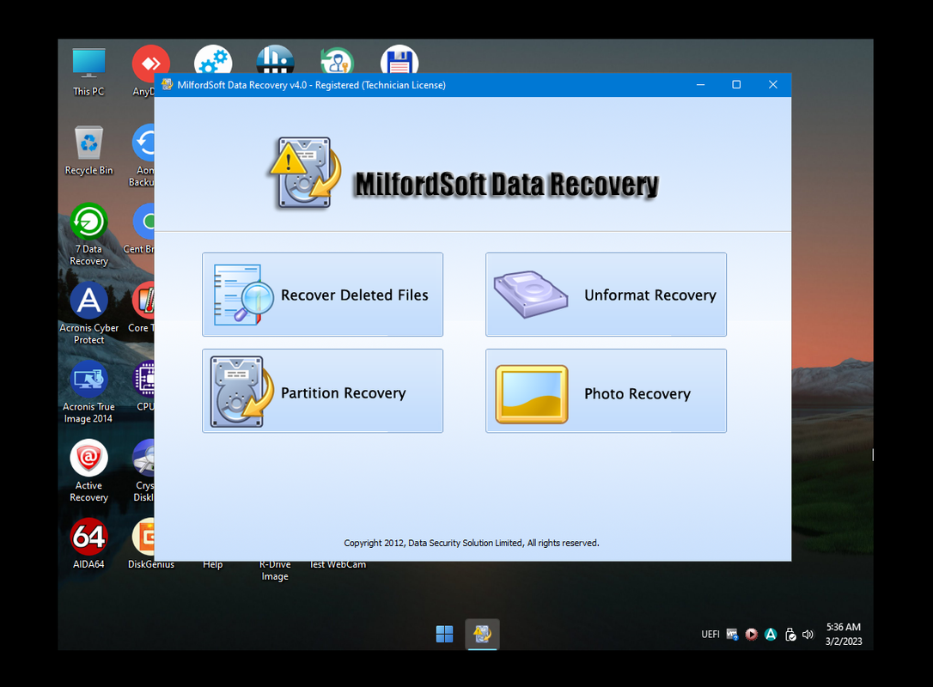Select the Help desktop shortcut label
Viewport: 933px width, 687px height.
[212, 564]
